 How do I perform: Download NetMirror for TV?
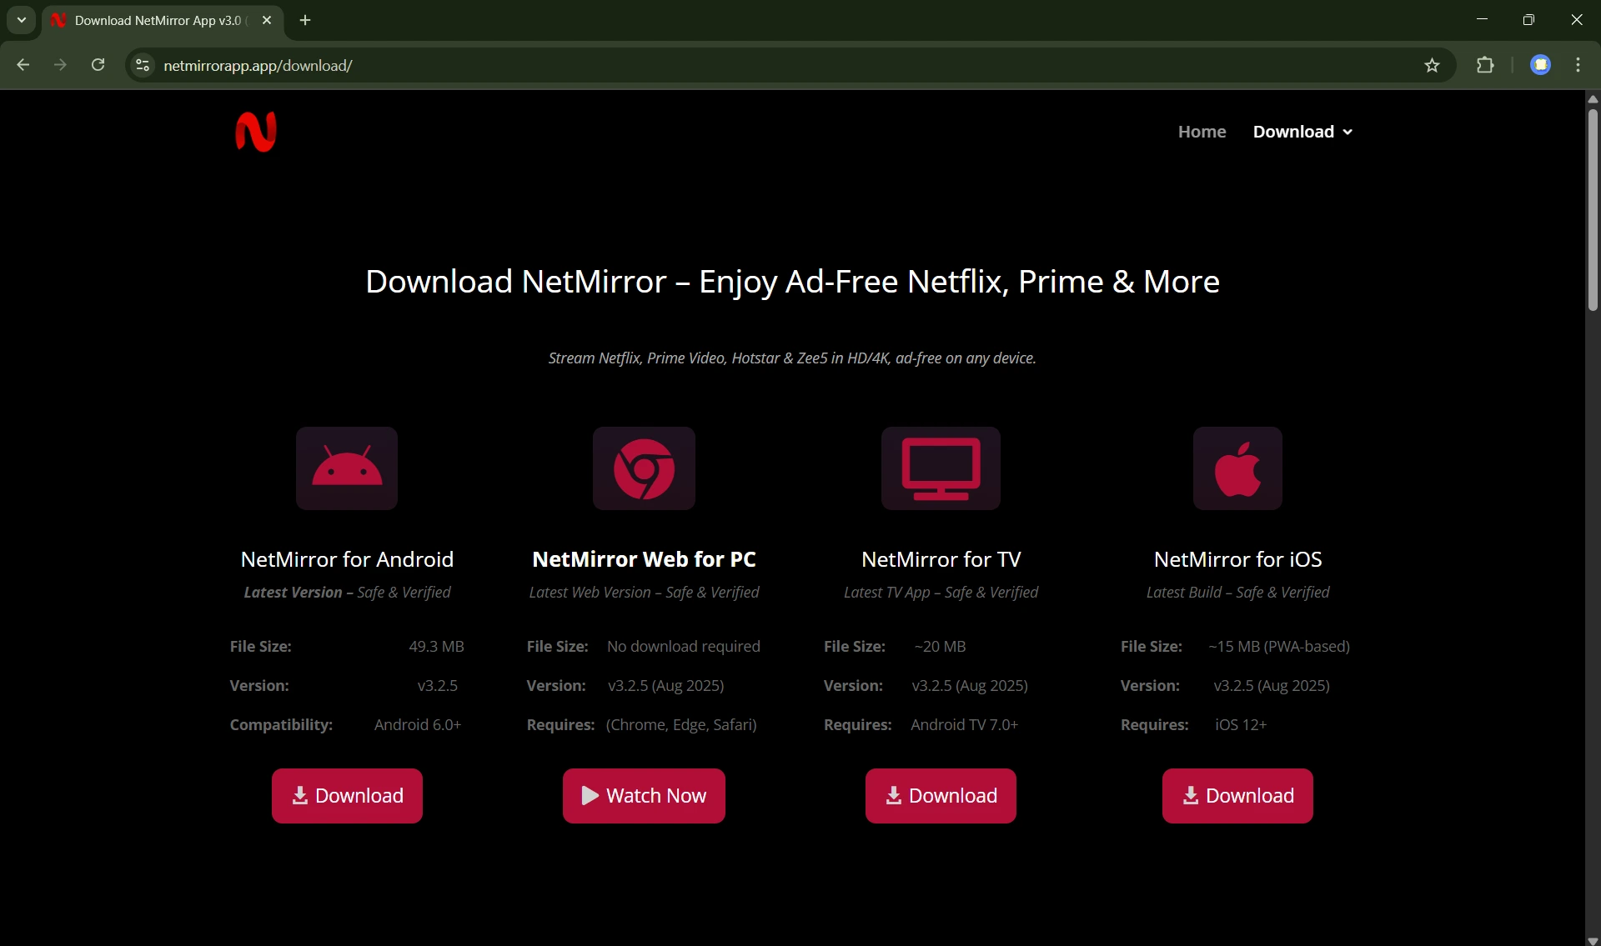point(941,796)
